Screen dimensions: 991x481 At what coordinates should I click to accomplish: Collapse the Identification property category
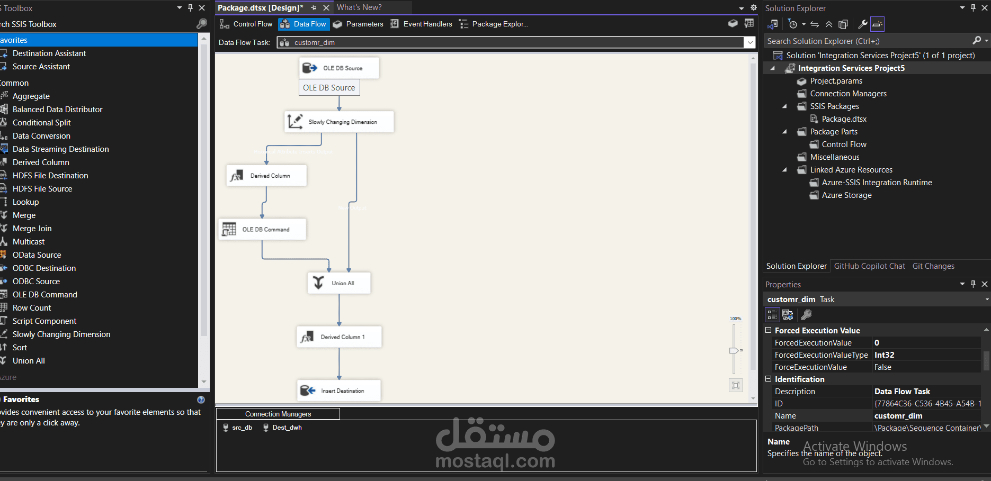coord(768,379)
